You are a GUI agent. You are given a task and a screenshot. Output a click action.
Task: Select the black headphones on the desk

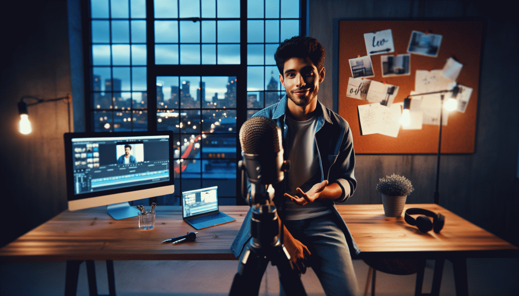[424, 220]
